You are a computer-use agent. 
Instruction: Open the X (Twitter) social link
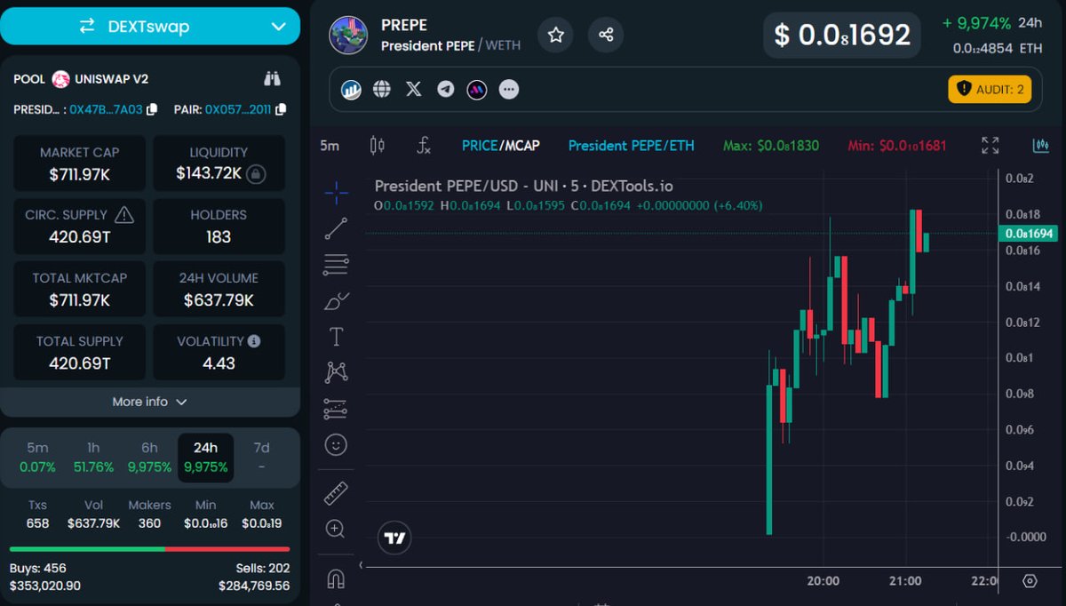[x=413, y=89]
